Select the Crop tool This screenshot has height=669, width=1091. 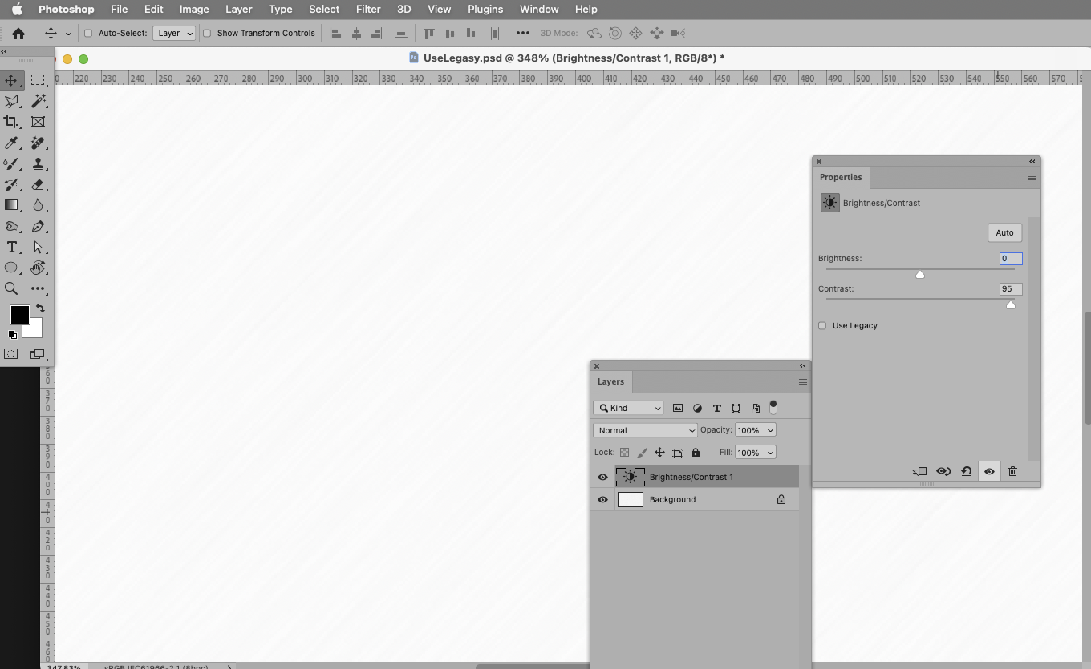pos(11,122)
